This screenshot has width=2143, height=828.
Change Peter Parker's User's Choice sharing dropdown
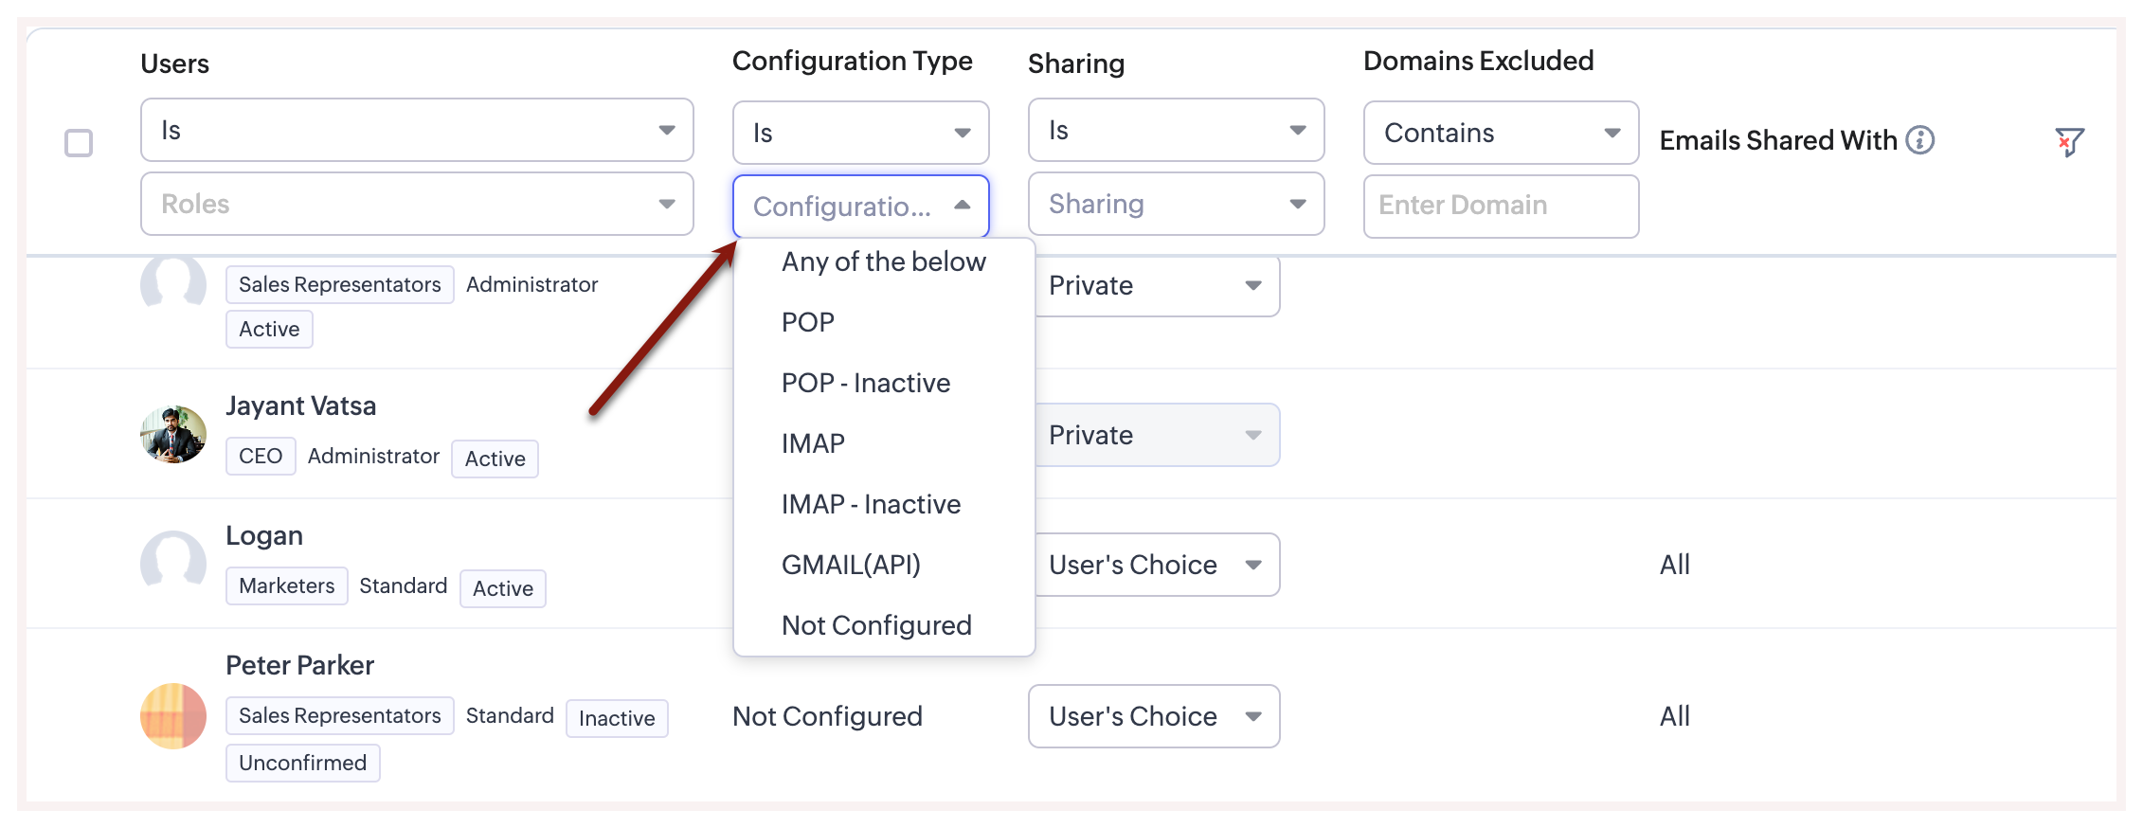click(x=1153, y=716)
